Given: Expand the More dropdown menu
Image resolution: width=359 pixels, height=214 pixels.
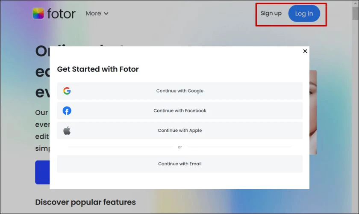Looking at the screenshot, I should pyautogui.click(x=97, y=14).
